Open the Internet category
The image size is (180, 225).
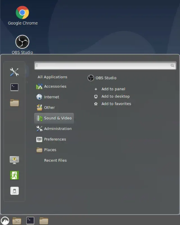point(51,97)
